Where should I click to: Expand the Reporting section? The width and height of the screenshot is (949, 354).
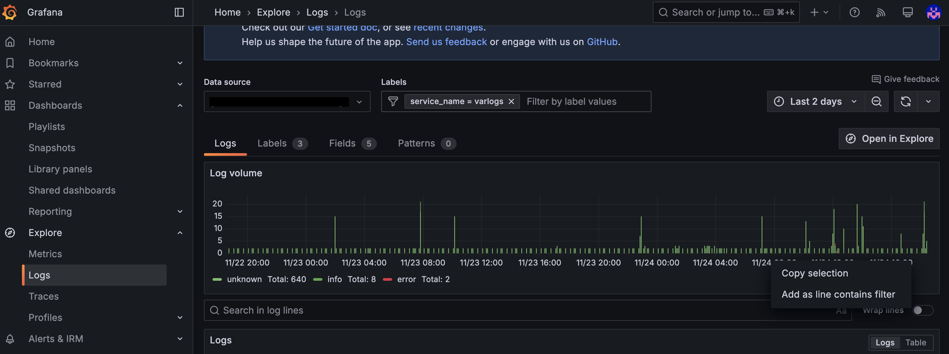180,211
